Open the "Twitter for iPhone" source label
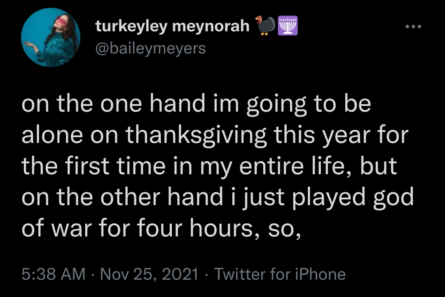The height and width of the screenshot is (297, 445). click(280, 274)
